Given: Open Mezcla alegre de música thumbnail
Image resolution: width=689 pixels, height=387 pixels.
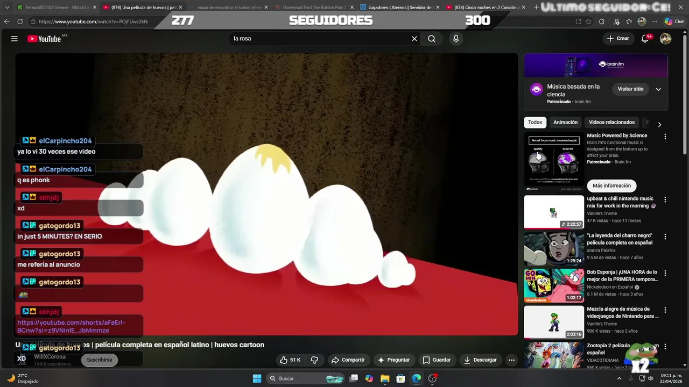Looking at the screenshot, I should (554, 322).
